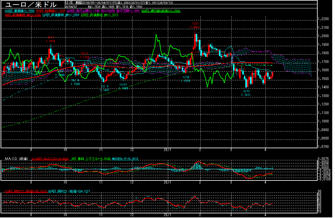335x218 pixels.
Task: Click the MACD (終値) panel title
Action: pos(16,159)
